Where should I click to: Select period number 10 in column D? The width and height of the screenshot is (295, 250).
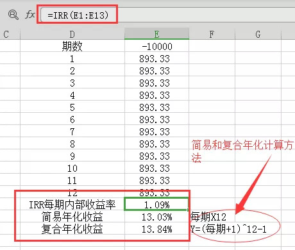click(72, 168)
